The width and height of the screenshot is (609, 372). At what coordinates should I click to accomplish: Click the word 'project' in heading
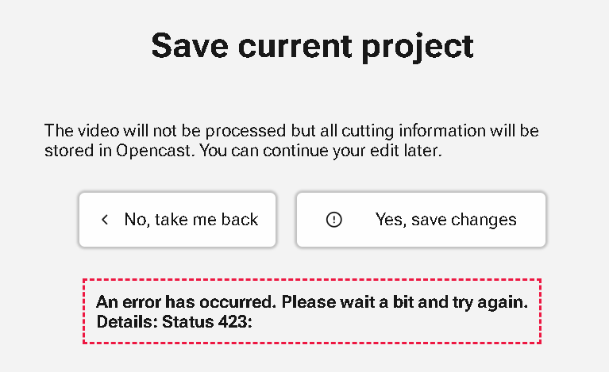point(418,48)
